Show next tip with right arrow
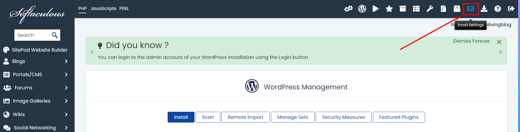The image size is (520, 132). tap(500, 52)
